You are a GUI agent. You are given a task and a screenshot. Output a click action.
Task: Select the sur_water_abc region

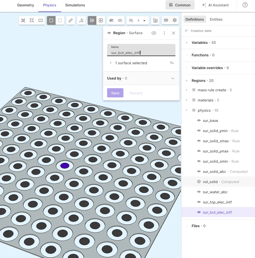[218, 192]
